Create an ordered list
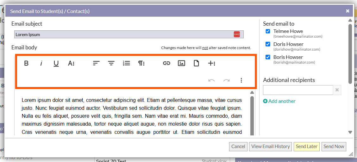 click(x=126, y=63)
